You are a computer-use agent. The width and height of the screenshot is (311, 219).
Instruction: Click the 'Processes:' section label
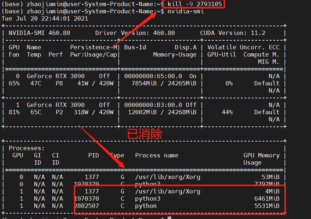click(27, 148)
